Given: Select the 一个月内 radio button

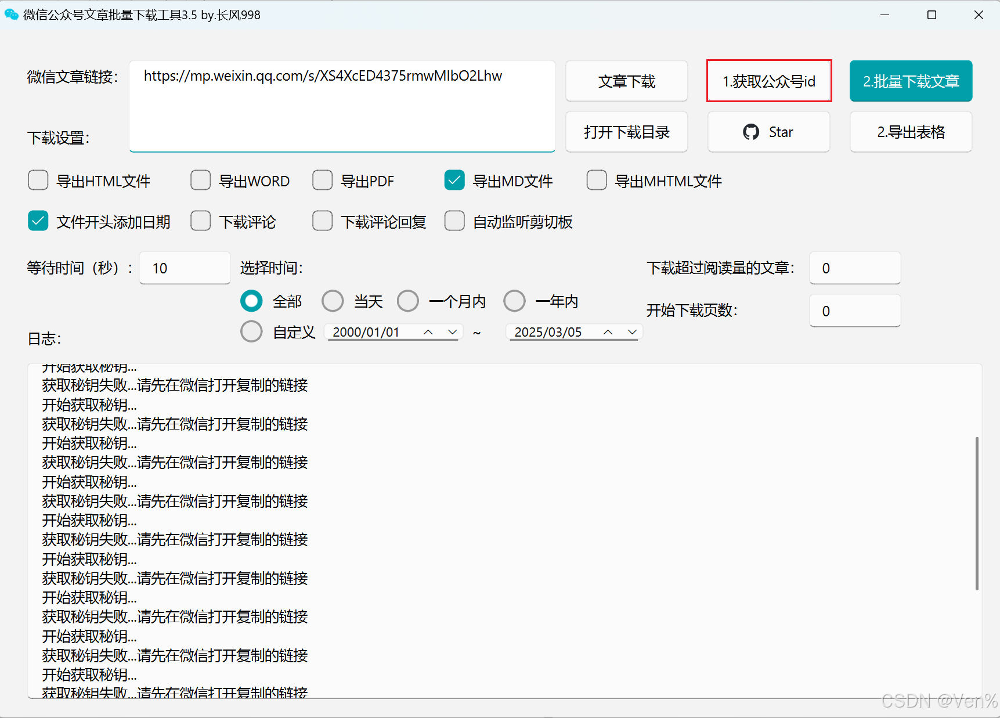Looking at the screenshot, I should coord(408,301).
